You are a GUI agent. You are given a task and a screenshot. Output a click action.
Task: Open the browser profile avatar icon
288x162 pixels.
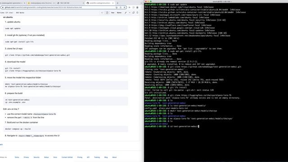(137, 8)
